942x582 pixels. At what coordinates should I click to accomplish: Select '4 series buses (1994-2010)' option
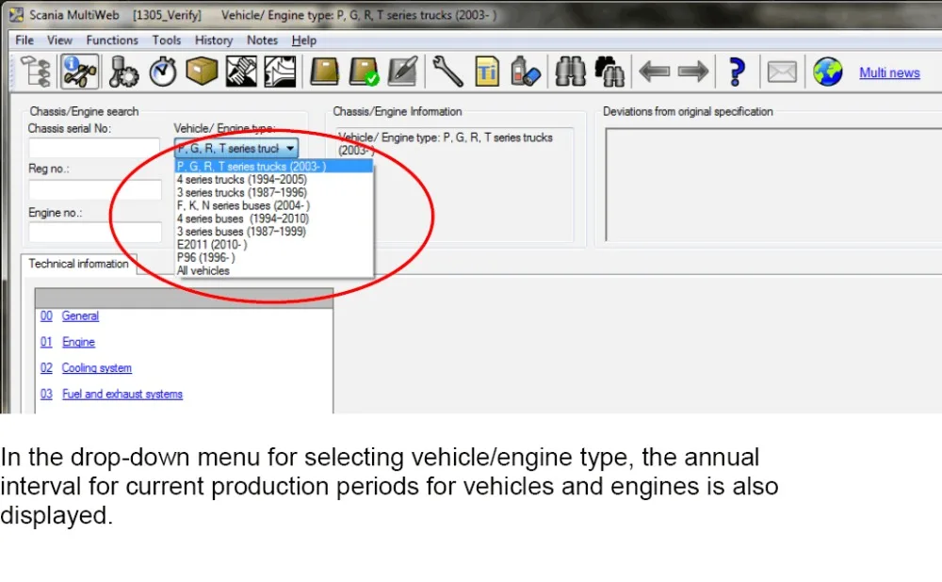(x=273, y=218)
